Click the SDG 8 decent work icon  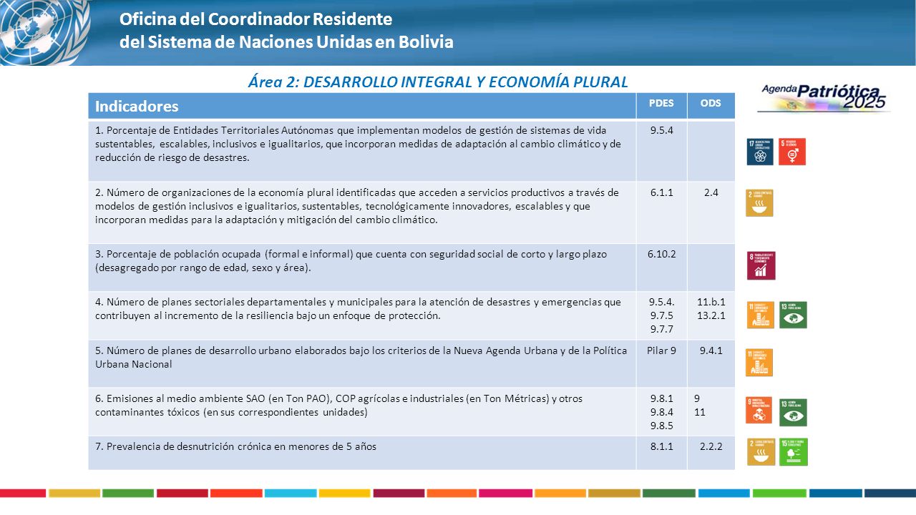761,265
